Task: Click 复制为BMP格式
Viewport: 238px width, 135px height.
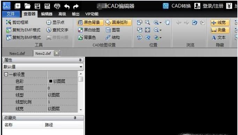Action: pyautogui.click(x=23, y=37)
